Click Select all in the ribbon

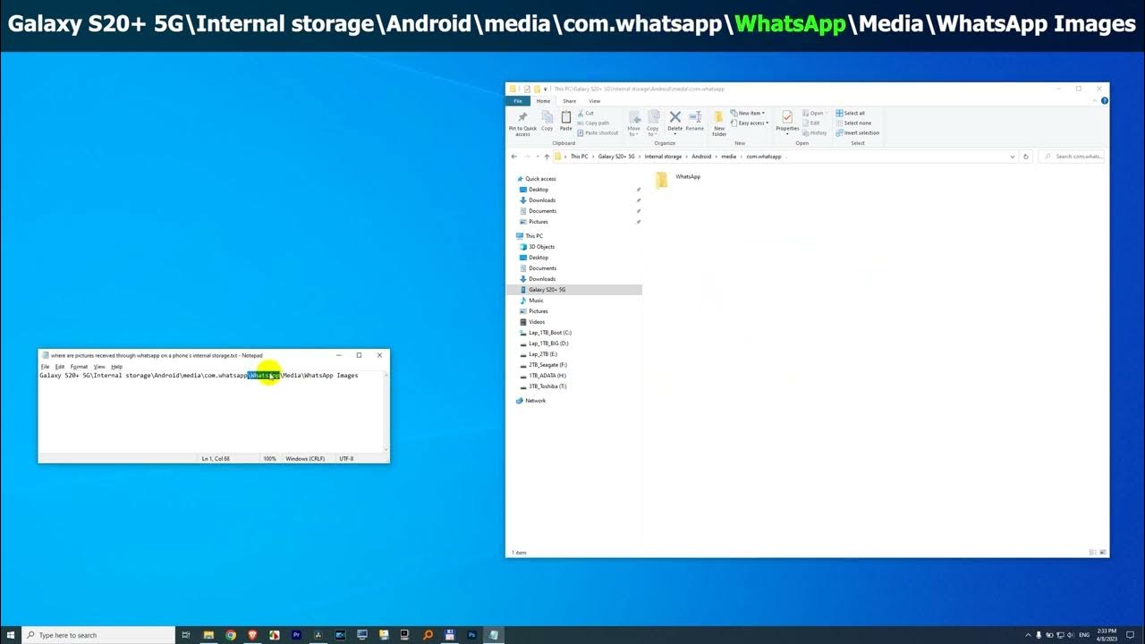pyautogui.click(x=851, y=114)
